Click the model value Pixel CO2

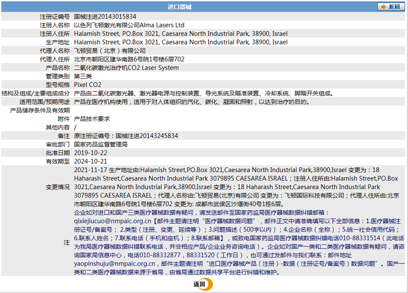coord(88,85)
